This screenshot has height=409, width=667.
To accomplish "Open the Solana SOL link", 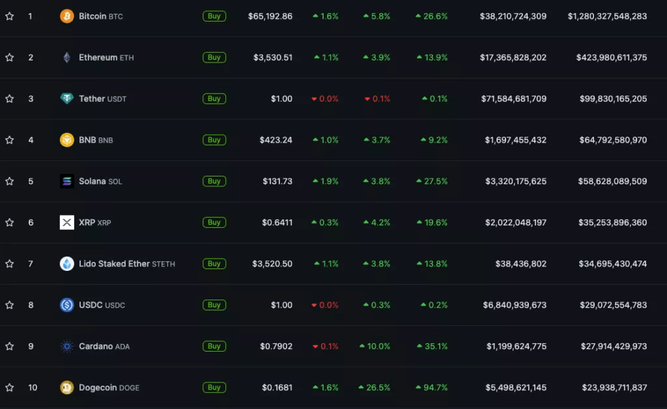I will [100, 181].
